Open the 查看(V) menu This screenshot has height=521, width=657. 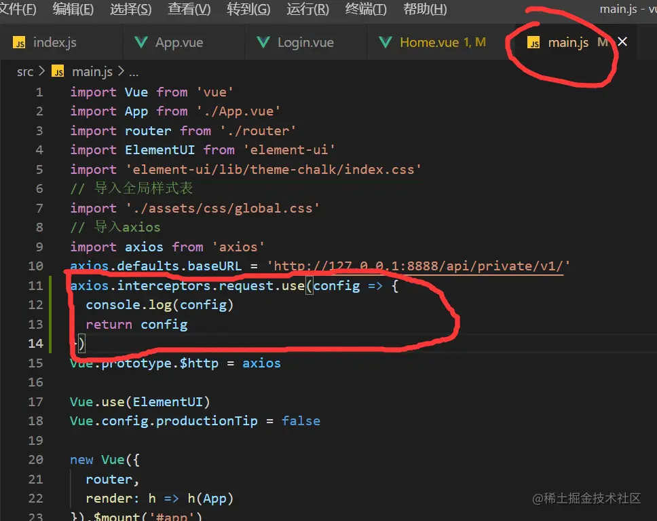(x=189, y=9)
